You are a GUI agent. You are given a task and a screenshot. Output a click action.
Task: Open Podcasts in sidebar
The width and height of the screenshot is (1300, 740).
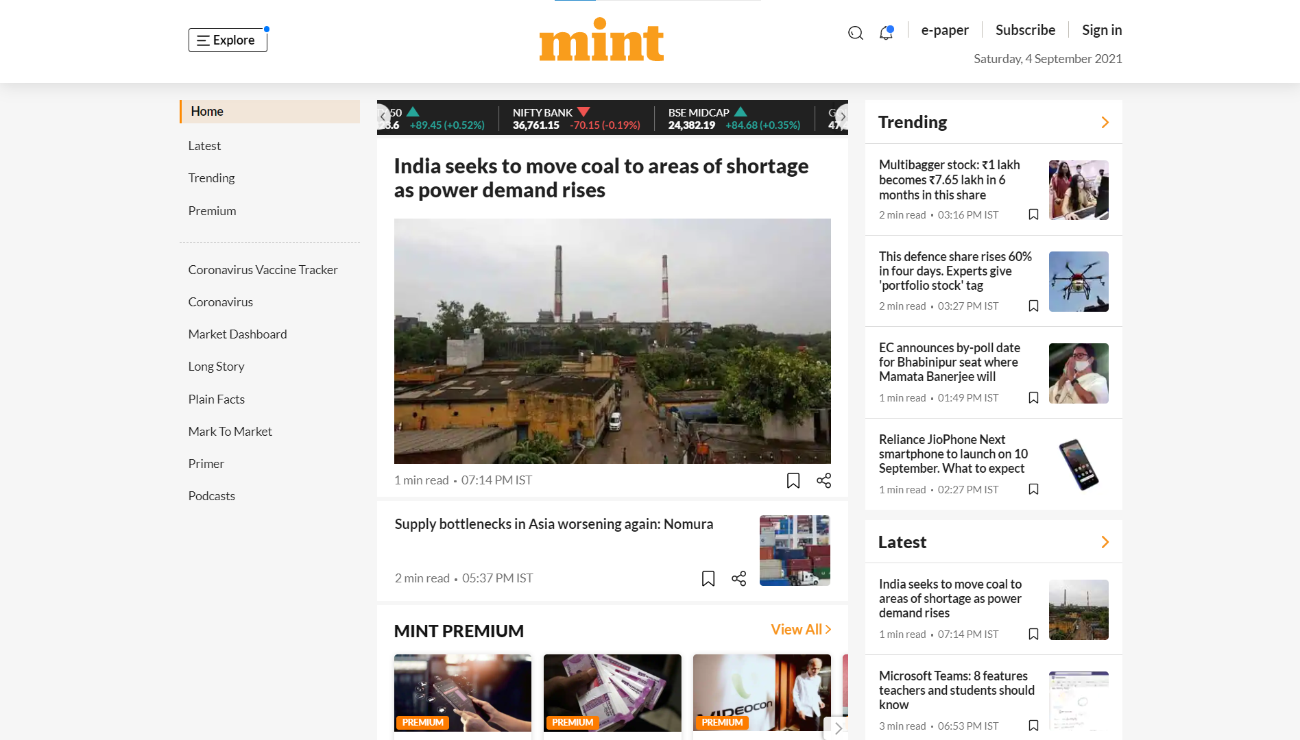coord(211,495)
